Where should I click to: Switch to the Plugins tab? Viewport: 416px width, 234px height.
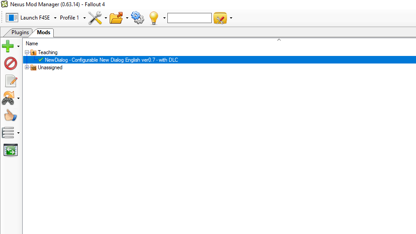[20, 32]
